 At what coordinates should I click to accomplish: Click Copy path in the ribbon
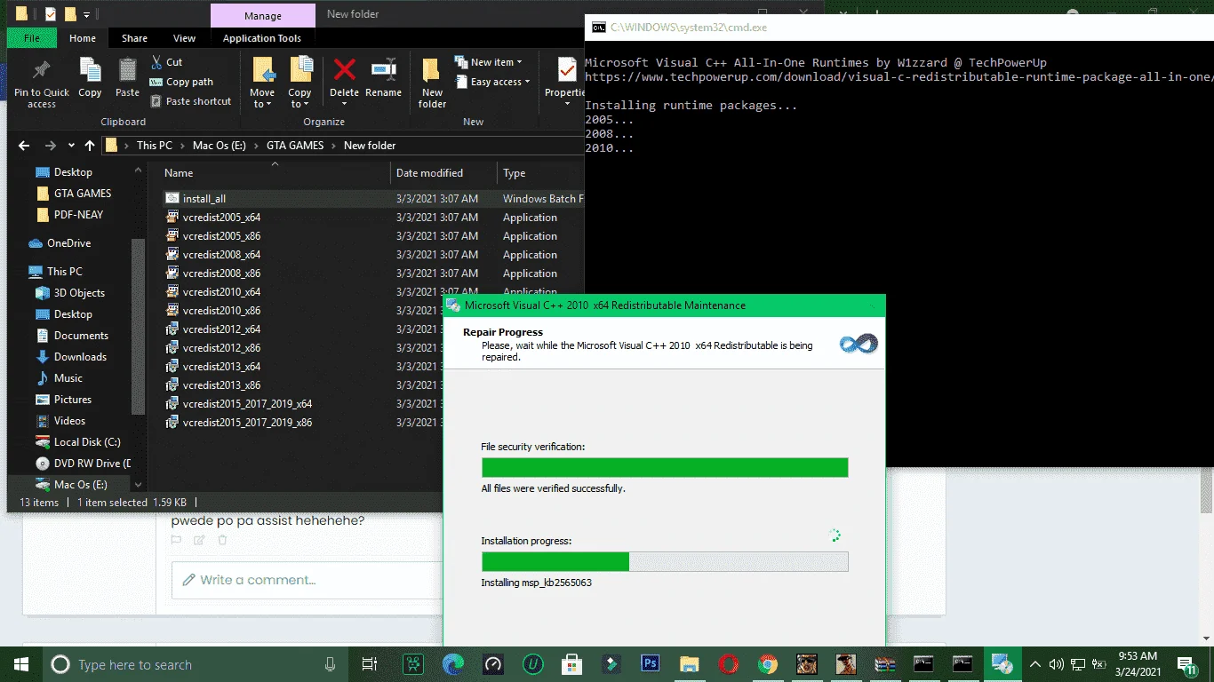pos(181,82)
